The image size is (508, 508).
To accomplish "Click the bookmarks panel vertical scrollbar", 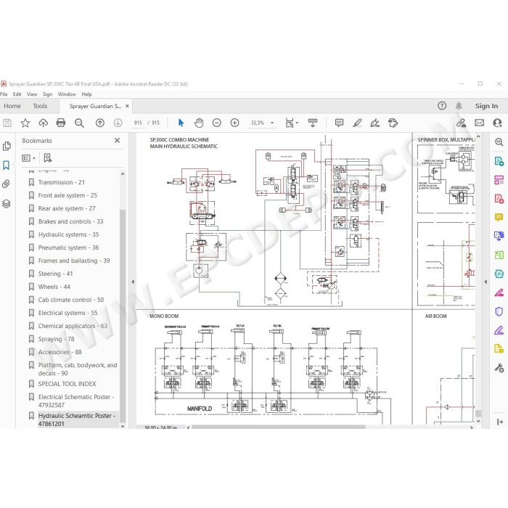I will [x=123, y=316].
